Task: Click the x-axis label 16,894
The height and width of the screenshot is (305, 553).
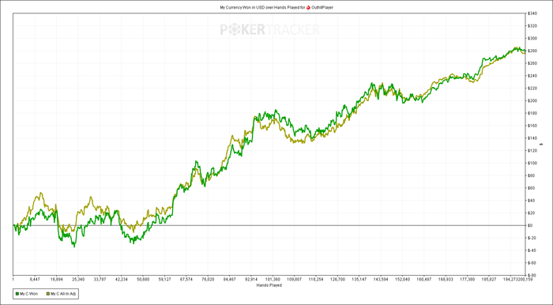Action: point(56,279)
